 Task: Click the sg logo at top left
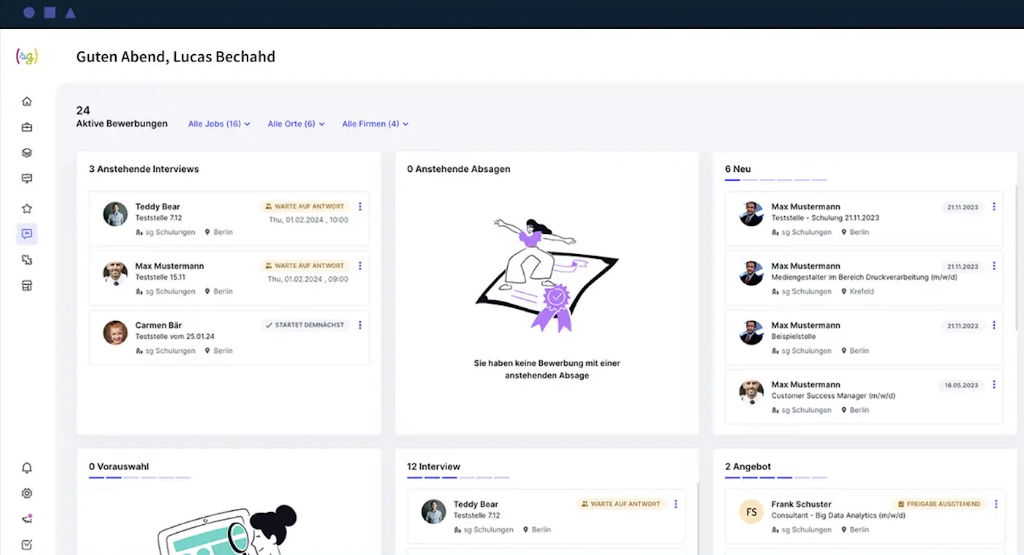pyautogui.click(x=27, y=57)
